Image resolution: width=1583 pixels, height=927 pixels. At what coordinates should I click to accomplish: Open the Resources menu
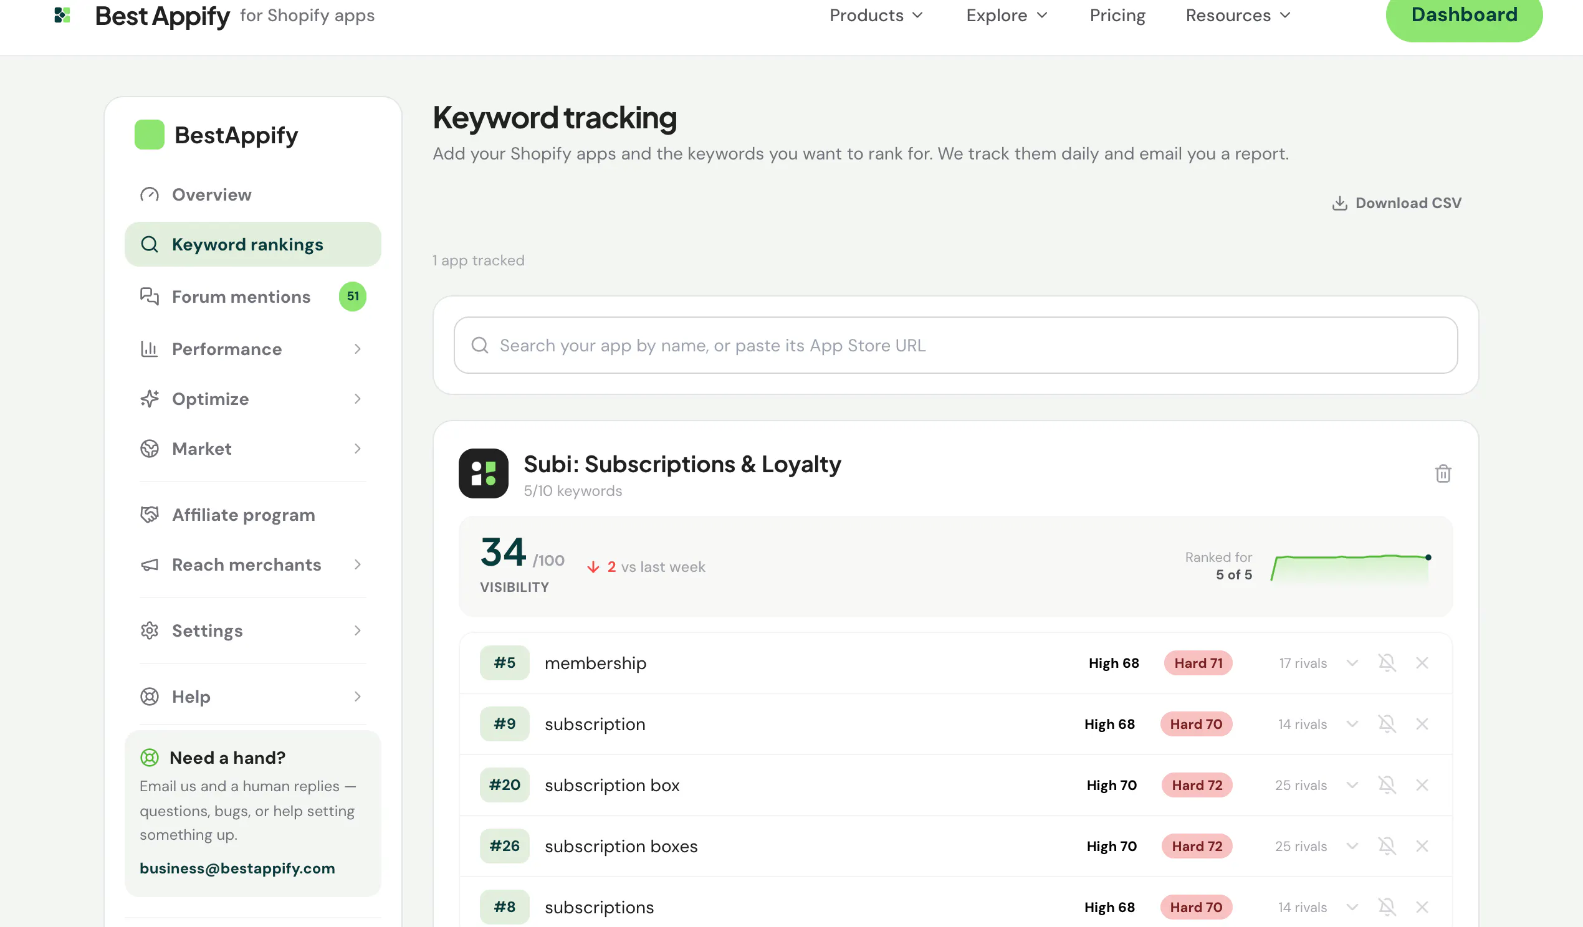1238,15
